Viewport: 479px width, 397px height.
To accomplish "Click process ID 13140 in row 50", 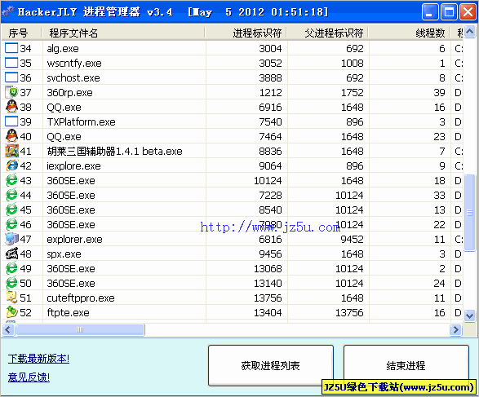I will click(268, 283).
